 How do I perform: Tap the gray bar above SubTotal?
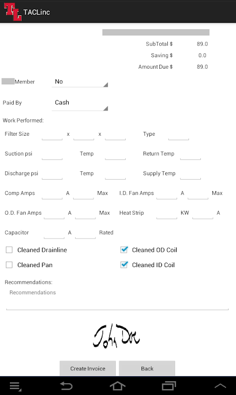pos(156,32)
